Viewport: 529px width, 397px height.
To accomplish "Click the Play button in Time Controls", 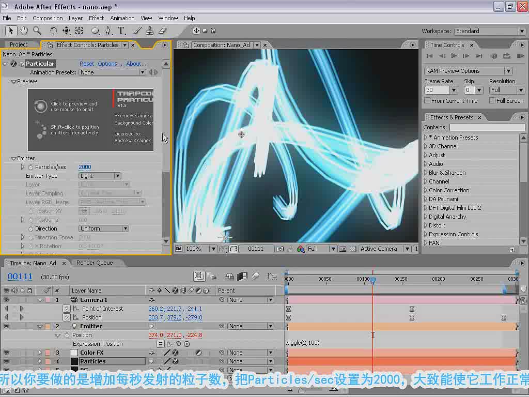I will [x=454, y=56].
